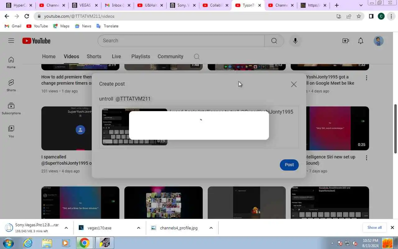Viewport: 398px width, 249px height.
Task: Select the Community channel tab
Action: pos(170,56)
